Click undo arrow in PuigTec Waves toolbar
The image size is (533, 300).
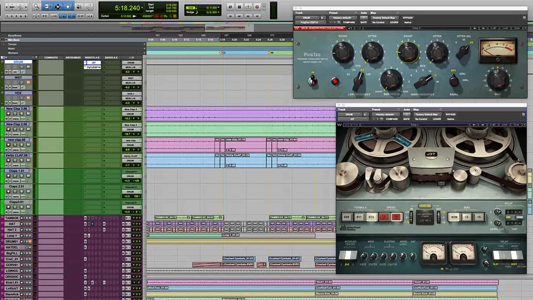(x=350, y=28)
